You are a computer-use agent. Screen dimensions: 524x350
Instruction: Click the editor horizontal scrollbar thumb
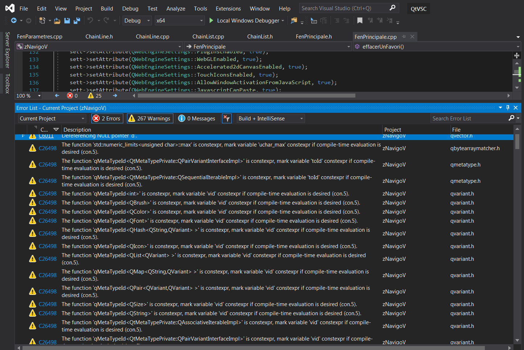pyautogui.click(x=247, y=96)
